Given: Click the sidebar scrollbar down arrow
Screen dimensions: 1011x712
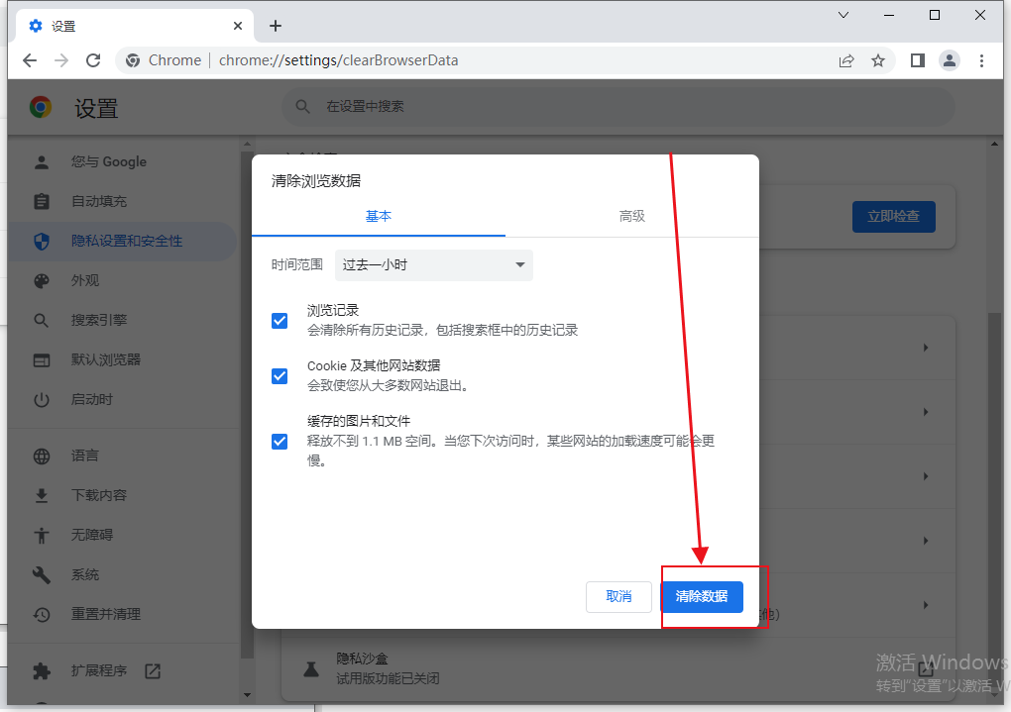Looking at the screenshot, I should click(247, 695).
